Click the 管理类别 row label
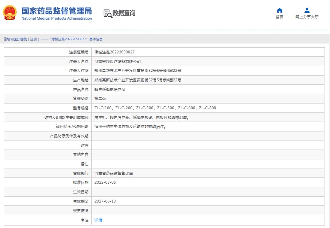The width and height of the screenshot is (330, 228). coord(81,99)
